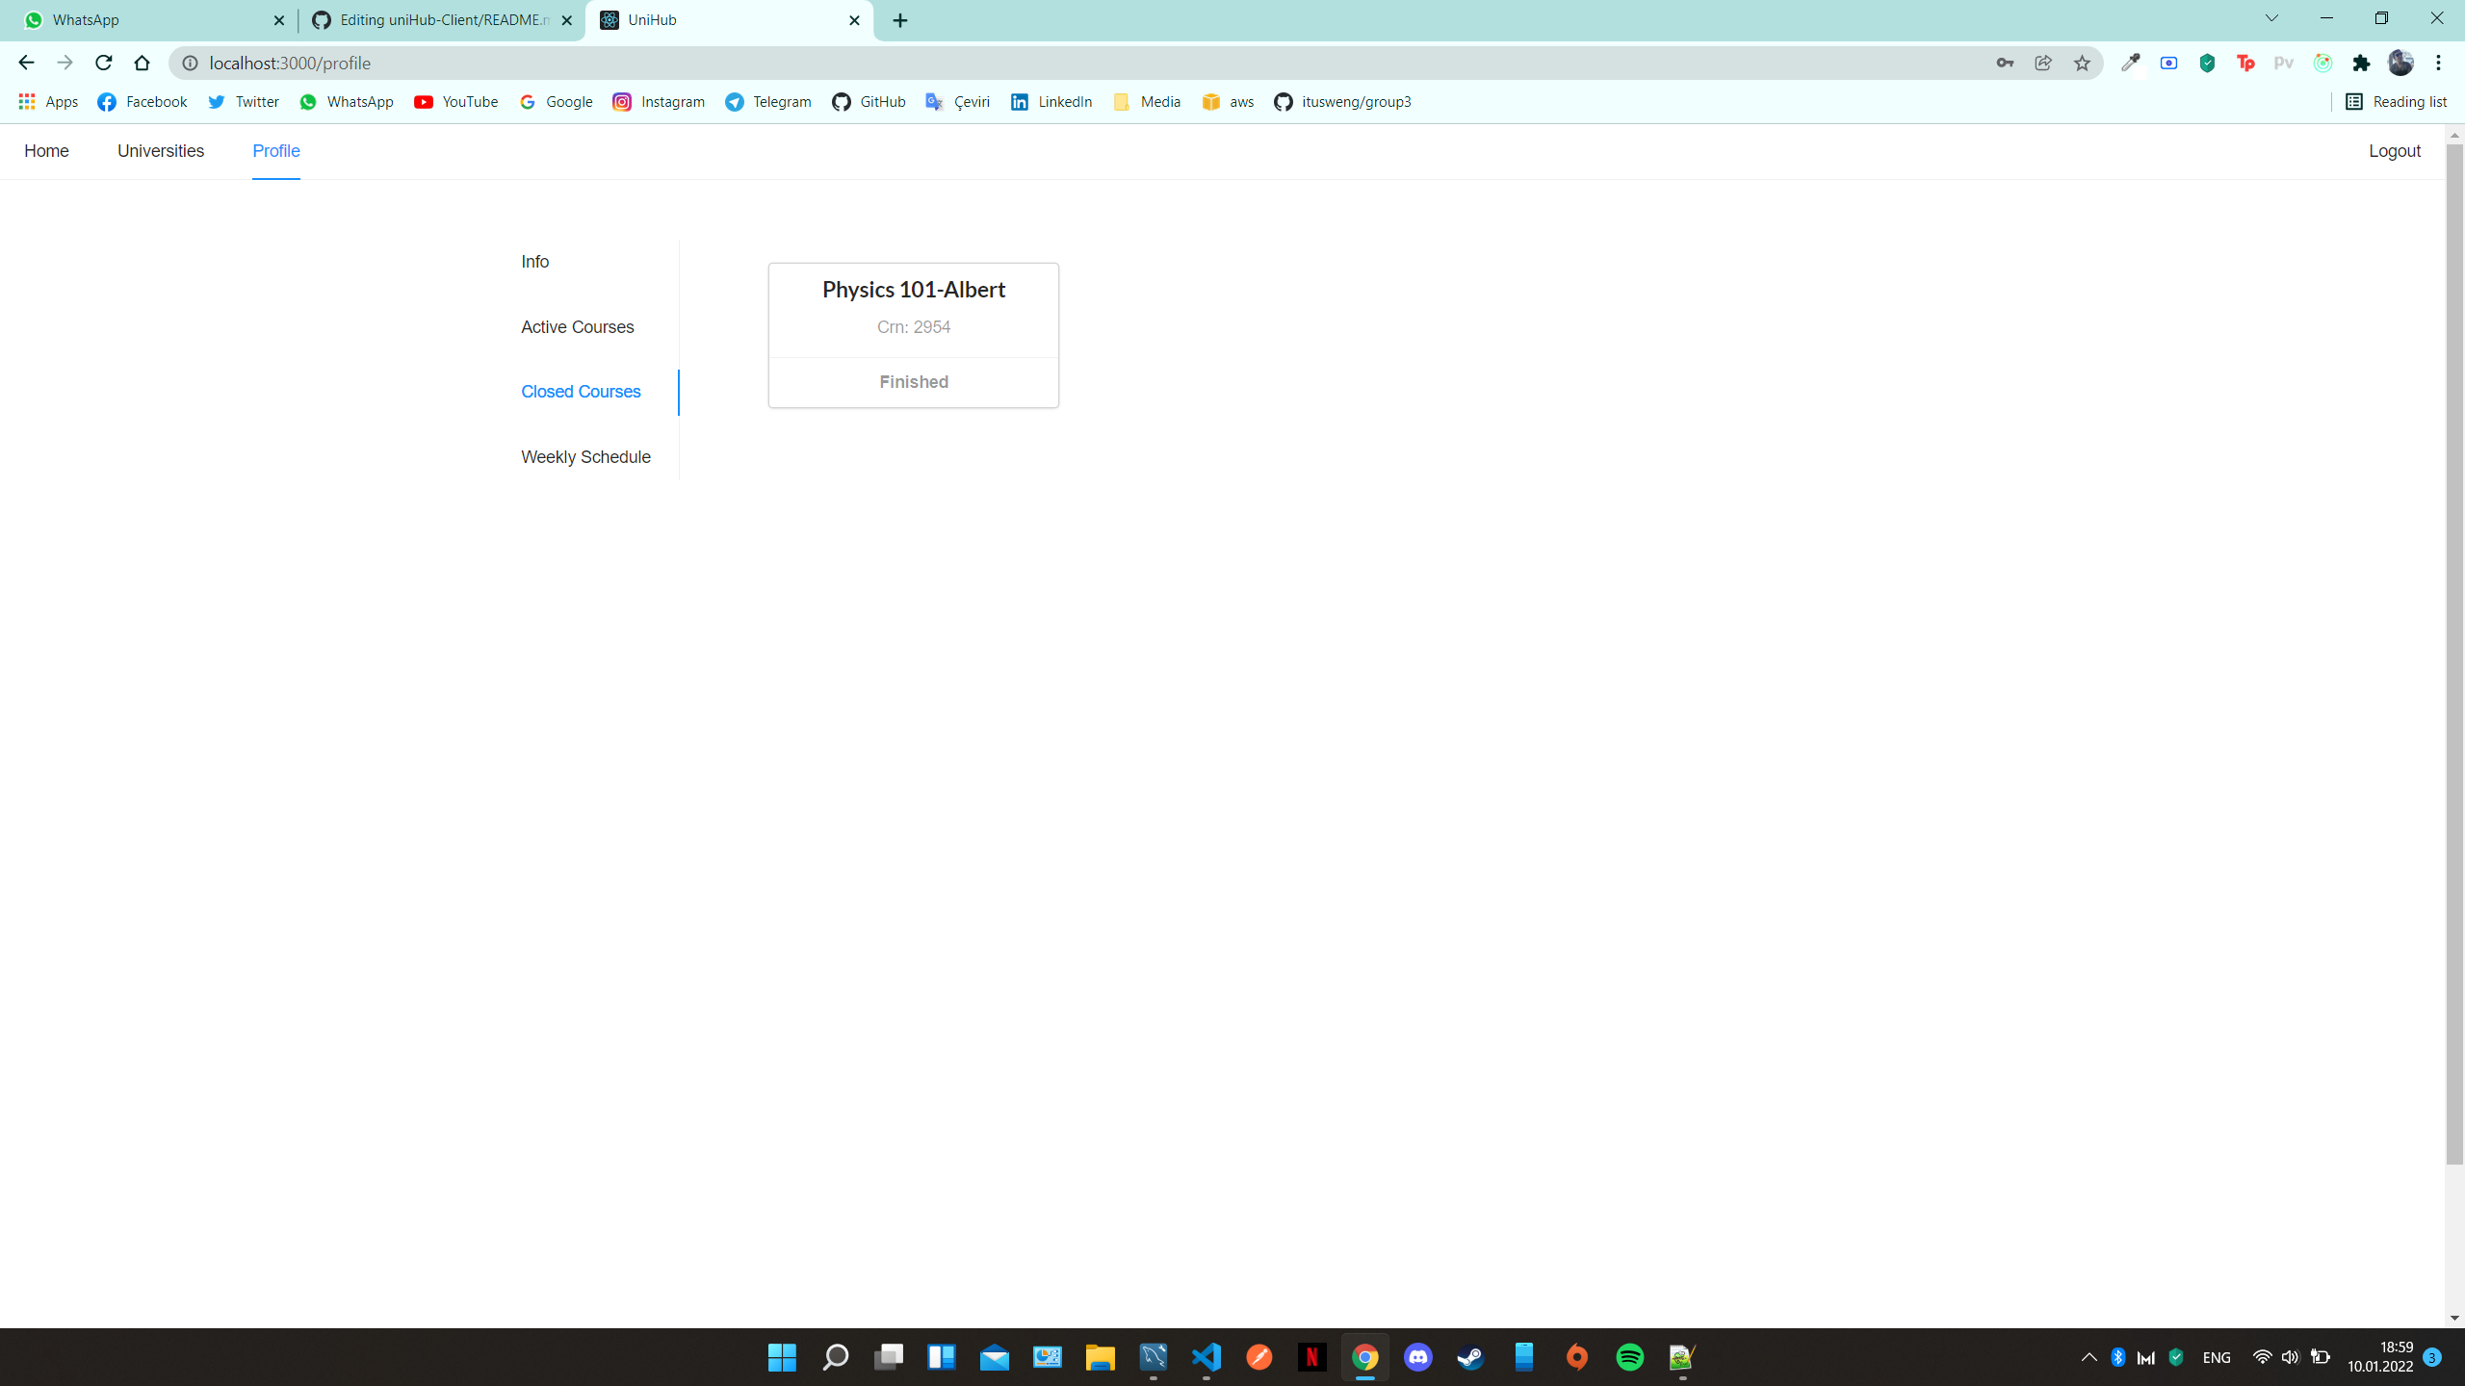
Task: Open the browser extensions puzzle icon
Action: pos(2360,63)
